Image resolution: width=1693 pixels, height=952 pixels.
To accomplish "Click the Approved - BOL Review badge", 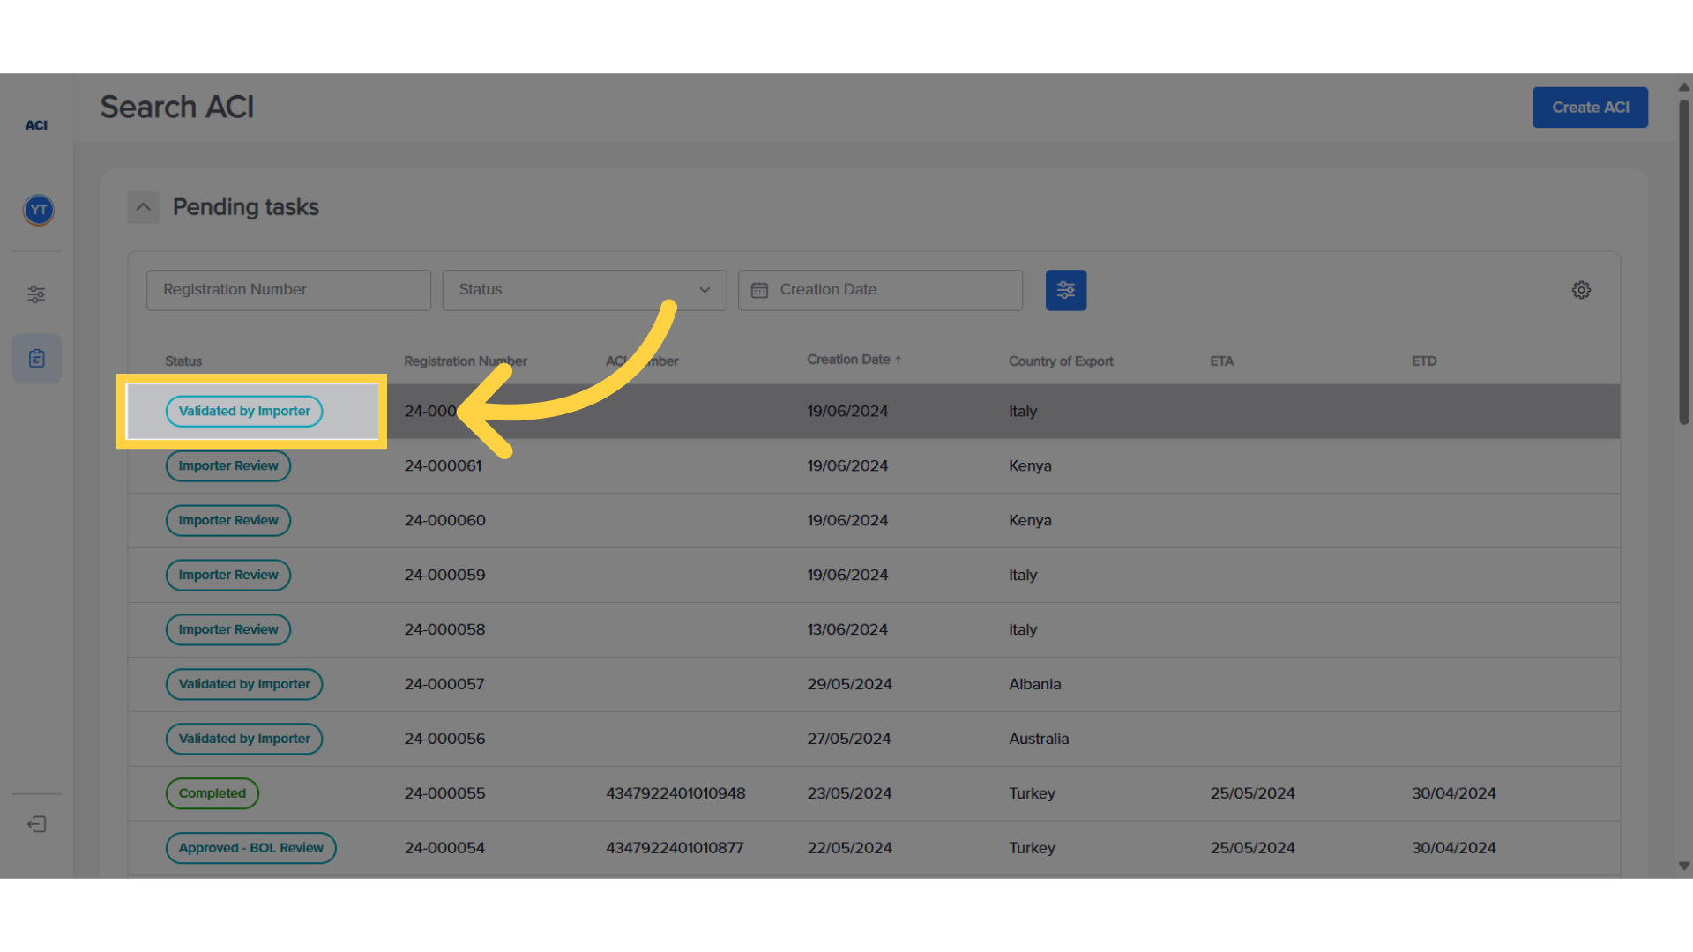I will click(x=250, y=848).
